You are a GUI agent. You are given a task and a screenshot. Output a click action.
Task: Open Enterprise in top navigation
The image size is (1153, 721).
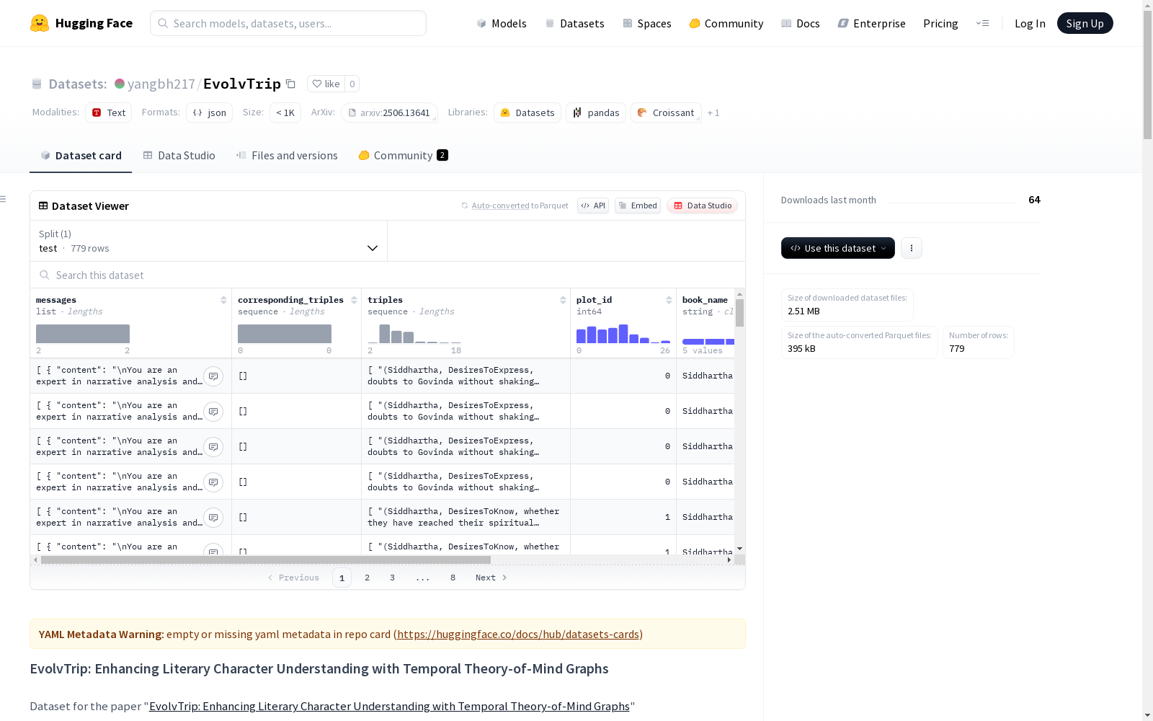[x=872, y=23]
